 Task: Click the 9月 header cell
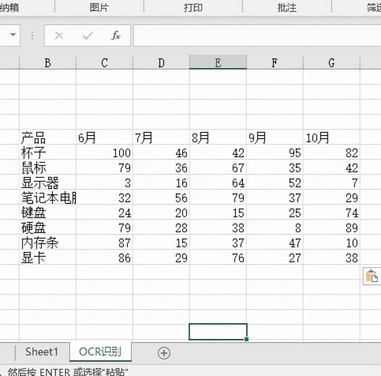tap(275, 137)
